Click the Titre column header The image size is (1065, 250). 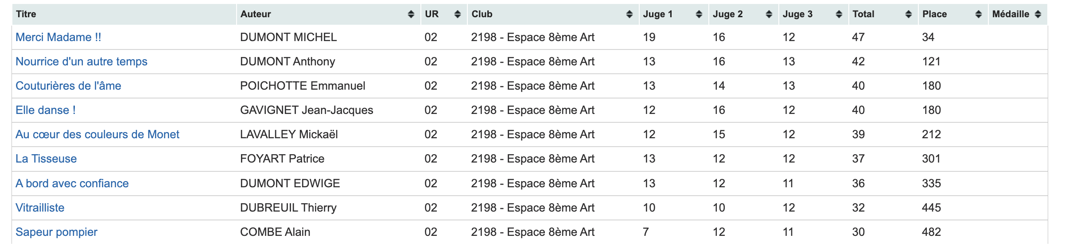tap(26, 14)
